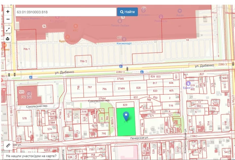The image size is (235, 160).
Task: Click the Pedant.ru map marker
Action: pos(161,17)
